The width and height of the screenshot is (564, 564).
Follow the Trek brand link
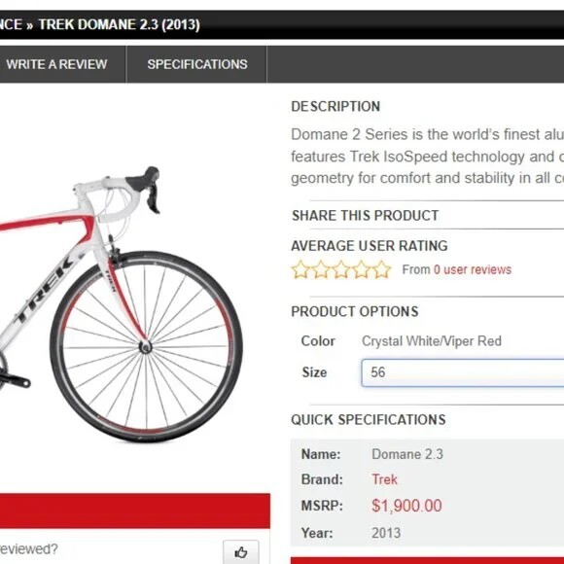(384, 479)
